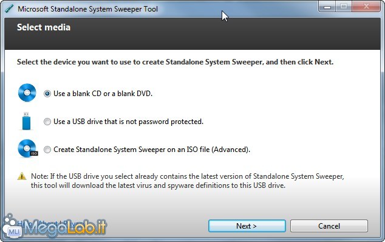The image size is (385, 242).
Task: Proceed with the Next > button
Action: 247,226
